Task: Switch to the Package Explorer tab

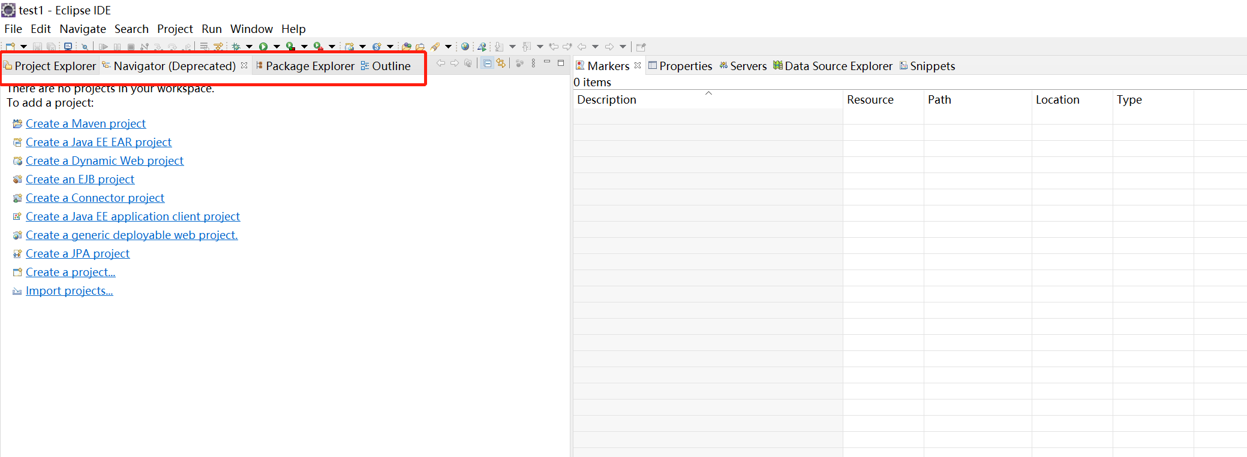Action: coord(305,66)
